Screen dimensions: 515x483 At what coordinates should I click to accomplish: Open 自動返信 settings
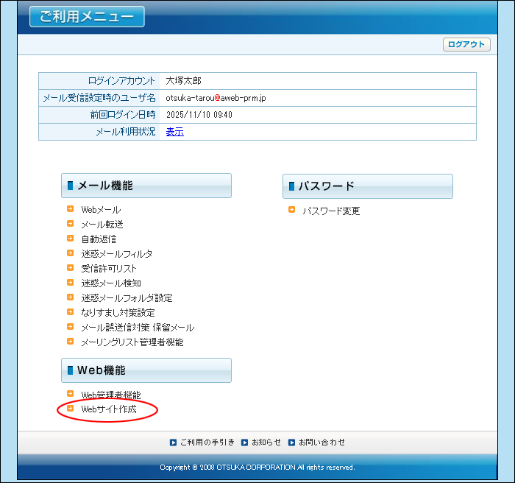[99, 239]
